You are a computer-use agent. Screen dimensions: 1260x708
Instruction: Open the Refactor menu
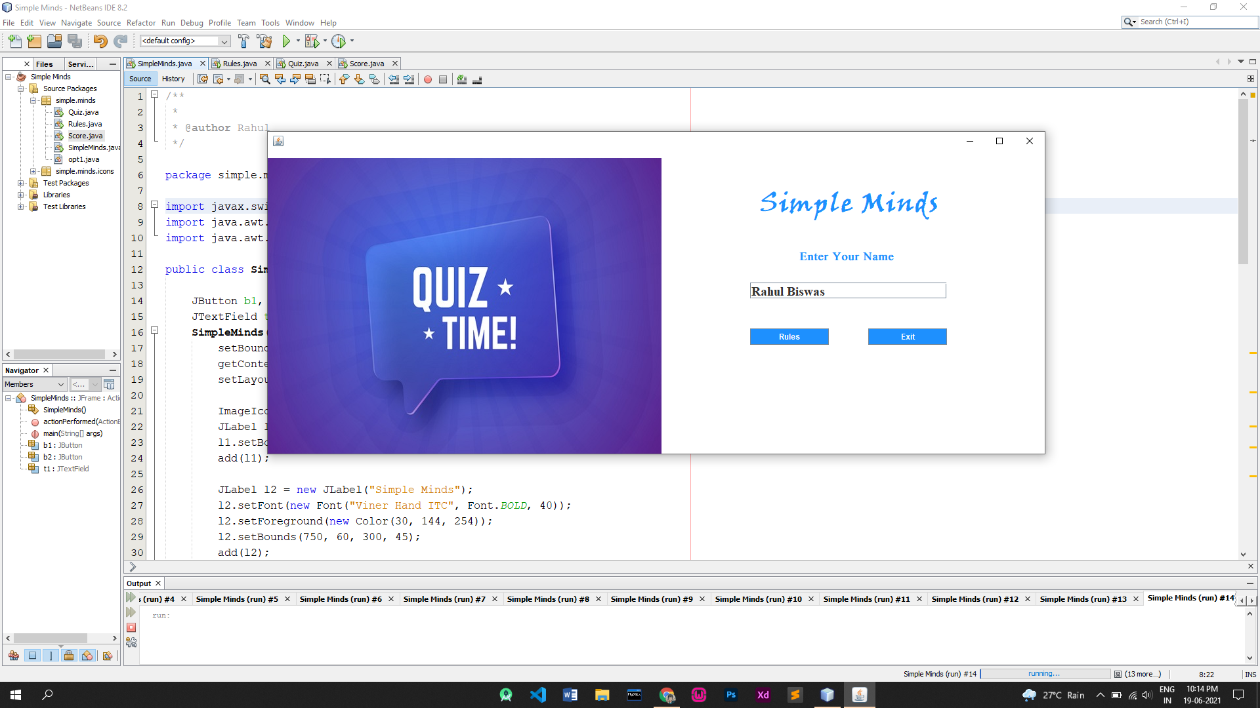tap(140, 23)
